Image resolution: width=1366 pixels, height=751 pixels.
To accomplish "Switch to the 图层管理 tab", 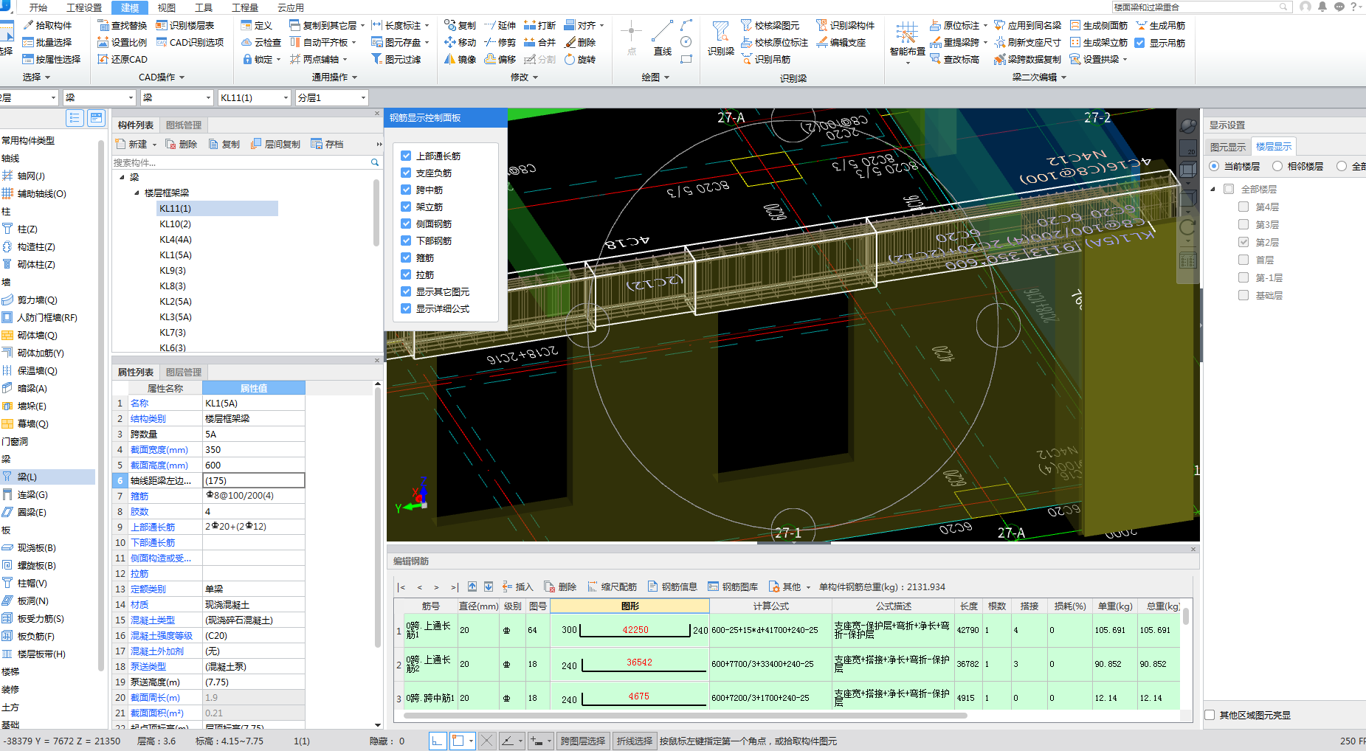I will pyautogui.click(x=183, y=372).
